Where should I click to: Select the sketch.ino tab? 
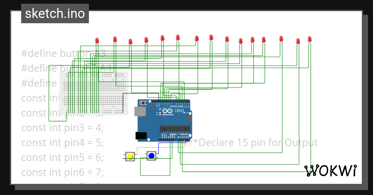[x=55, y=13]
